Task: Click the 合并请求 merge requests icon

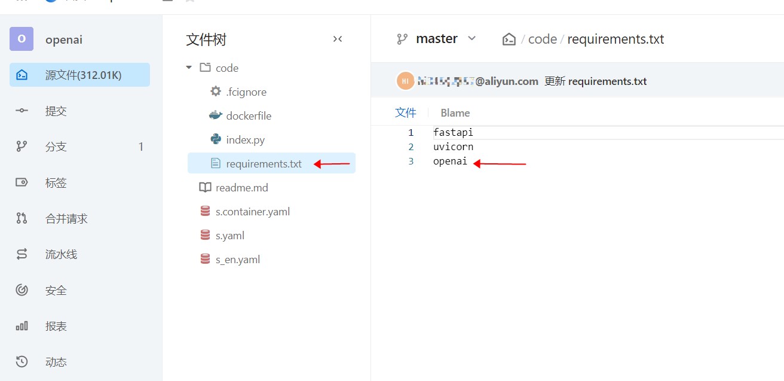Action: point(22,218)
